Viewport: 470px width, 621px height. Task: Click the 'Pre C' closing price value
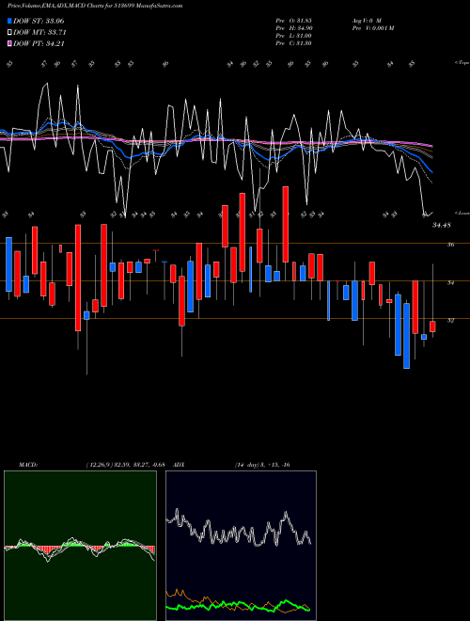click(x=294, y=43)
